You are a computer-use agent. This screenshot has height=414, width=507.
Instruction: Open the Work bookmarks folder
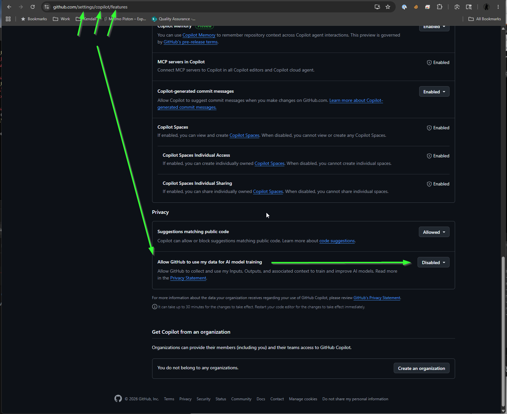coord(61,19)
